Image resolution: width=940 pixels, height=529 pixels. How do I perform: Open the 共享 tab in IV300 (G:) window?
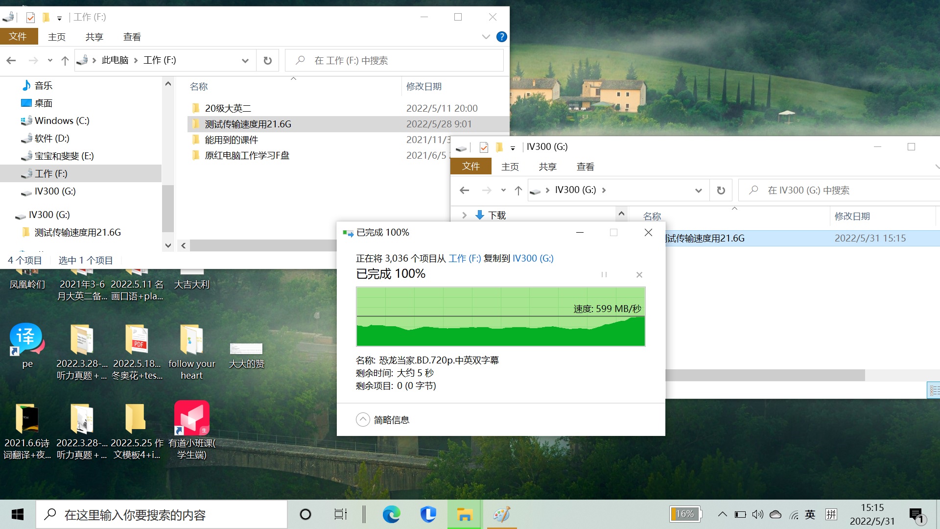(x=547, y=167)
